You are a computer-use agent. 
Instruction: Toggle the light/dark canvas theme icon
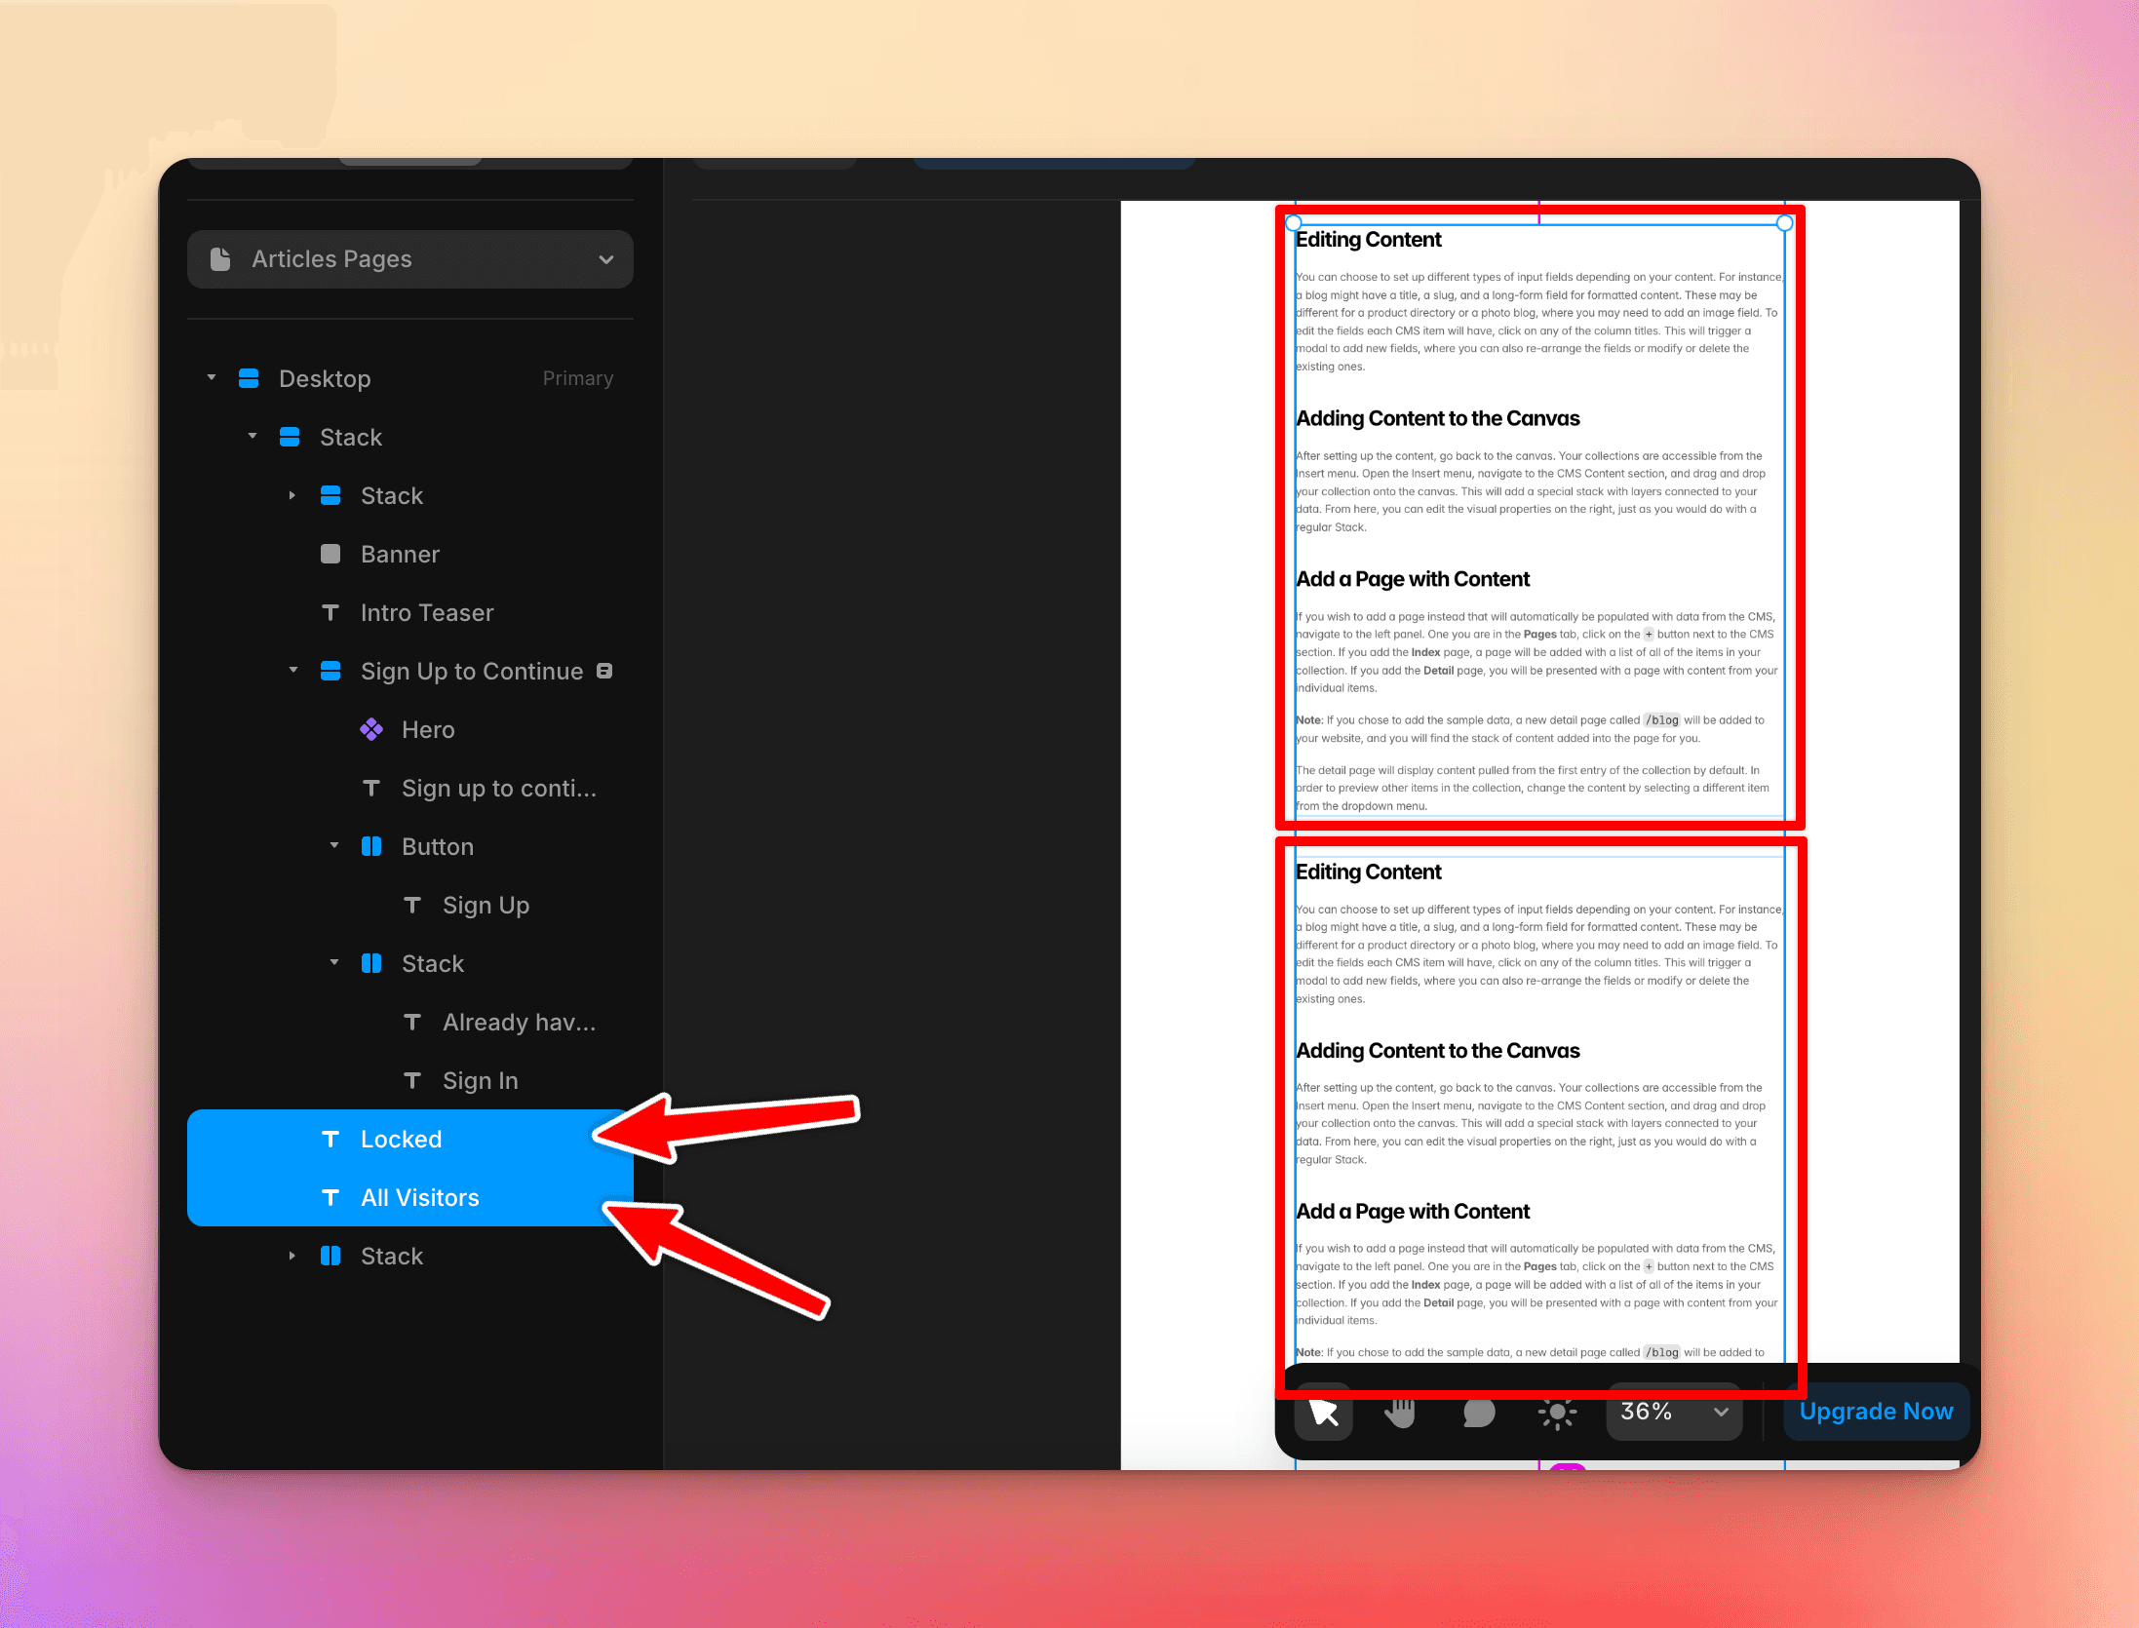coord(1557,1412)
